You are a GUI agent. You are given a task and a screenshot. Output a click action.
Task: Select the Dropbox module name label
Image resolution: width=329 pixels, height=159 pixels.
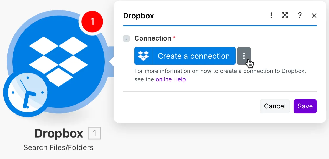pyautogui.click(x=59, y=133)
